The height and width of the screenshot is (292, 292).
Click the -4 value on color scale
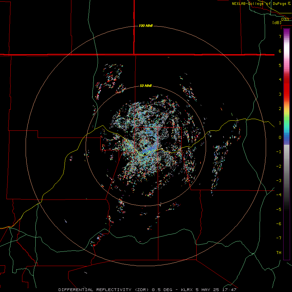(279, 195)
